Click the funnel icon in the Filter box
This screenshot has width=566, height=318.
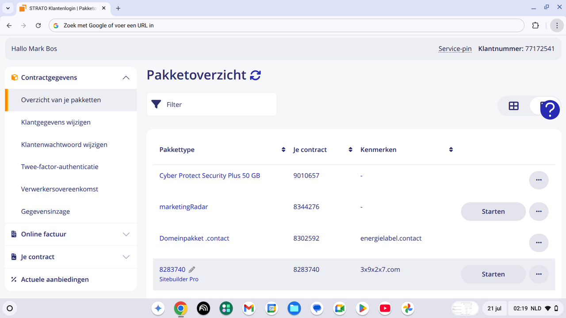pyautogui.click(x=156, y=104)
